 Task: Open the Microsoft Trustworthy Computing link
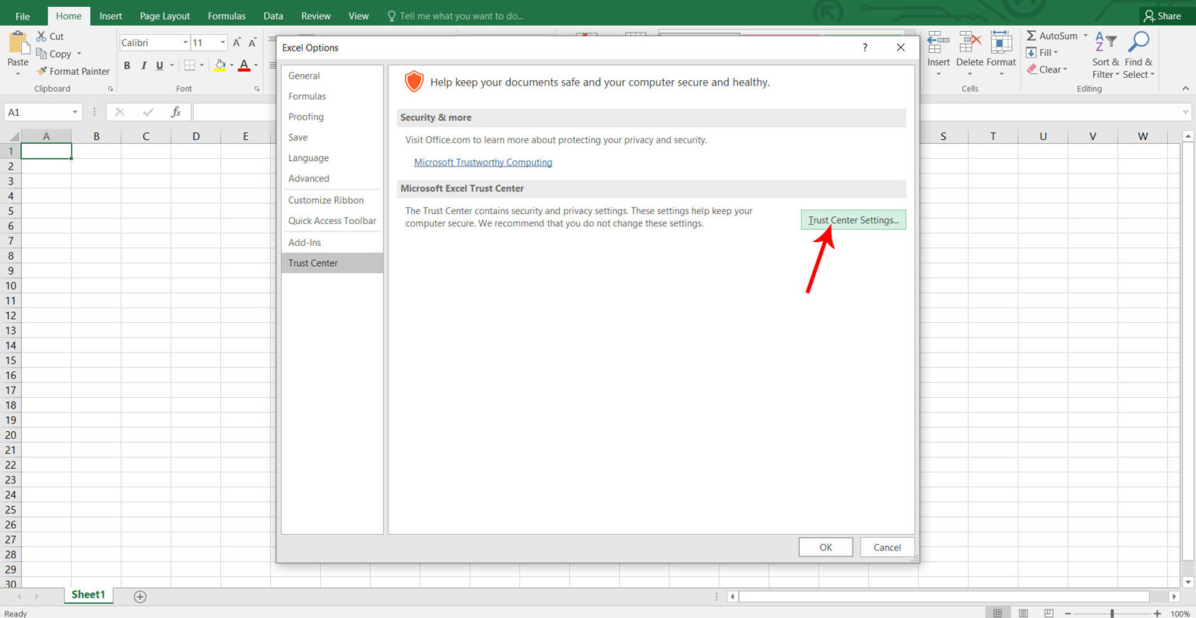(x=483, y=163)
